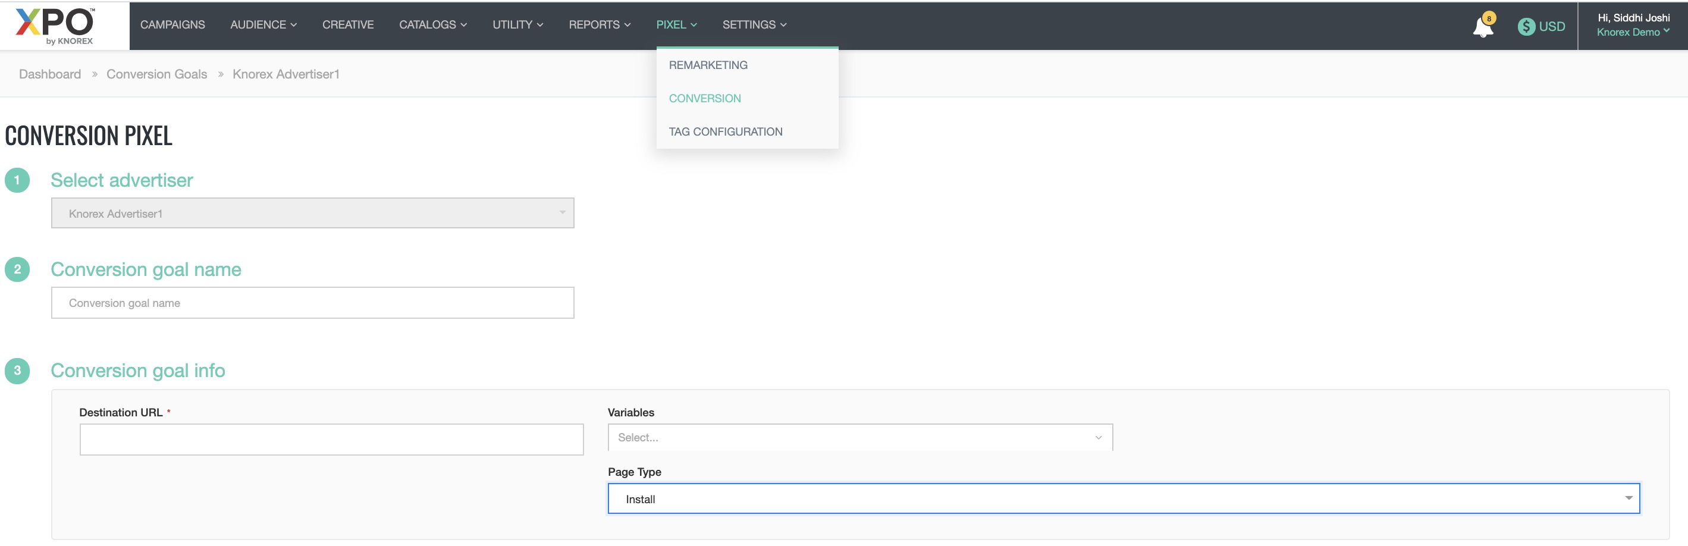Expand the Audience dropdown menu
This screenshot has width=1688, height=546.
(263, 25)
